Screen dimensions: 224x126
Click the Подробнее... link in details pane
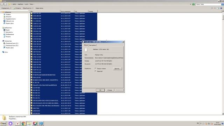[x=13, y=119]
